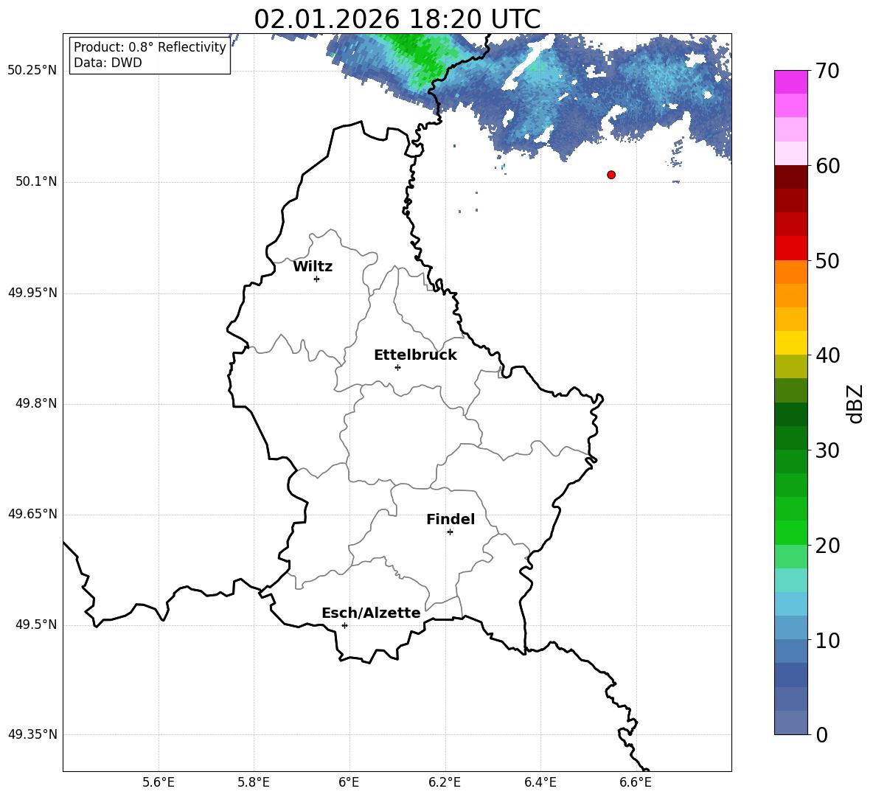The height and width of the screenshot is (797, 873).
Task: Click the "Esch/Alzette" city label
Action: [371, 613]
